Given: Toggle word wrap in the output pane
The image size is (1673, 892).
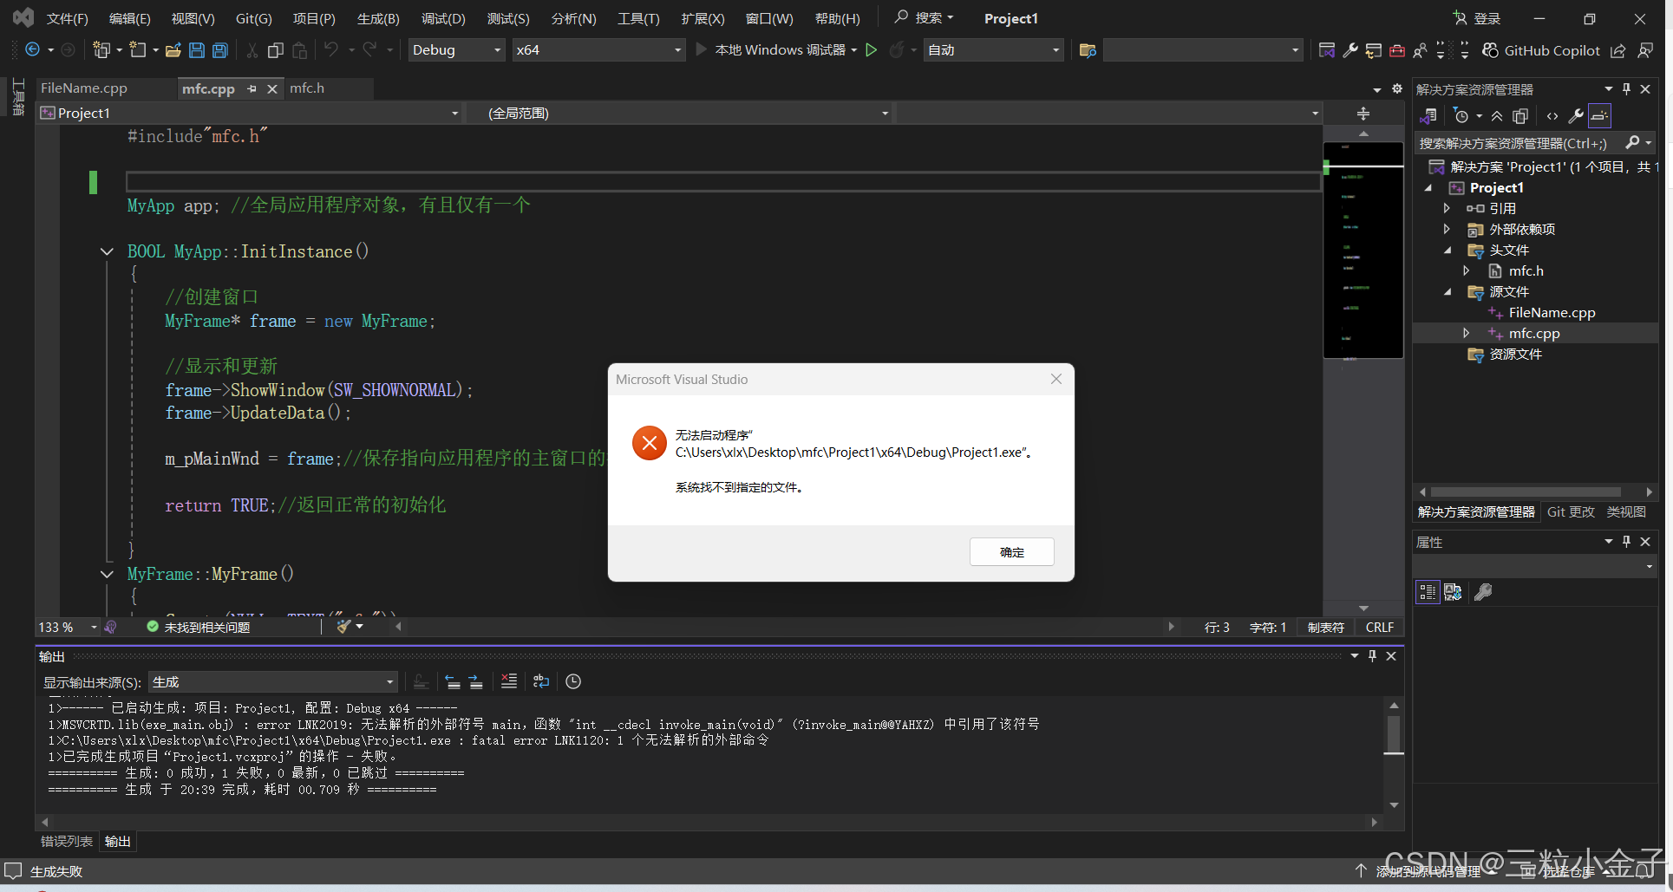Looking at the screenshot, I should tap(541, 681).
